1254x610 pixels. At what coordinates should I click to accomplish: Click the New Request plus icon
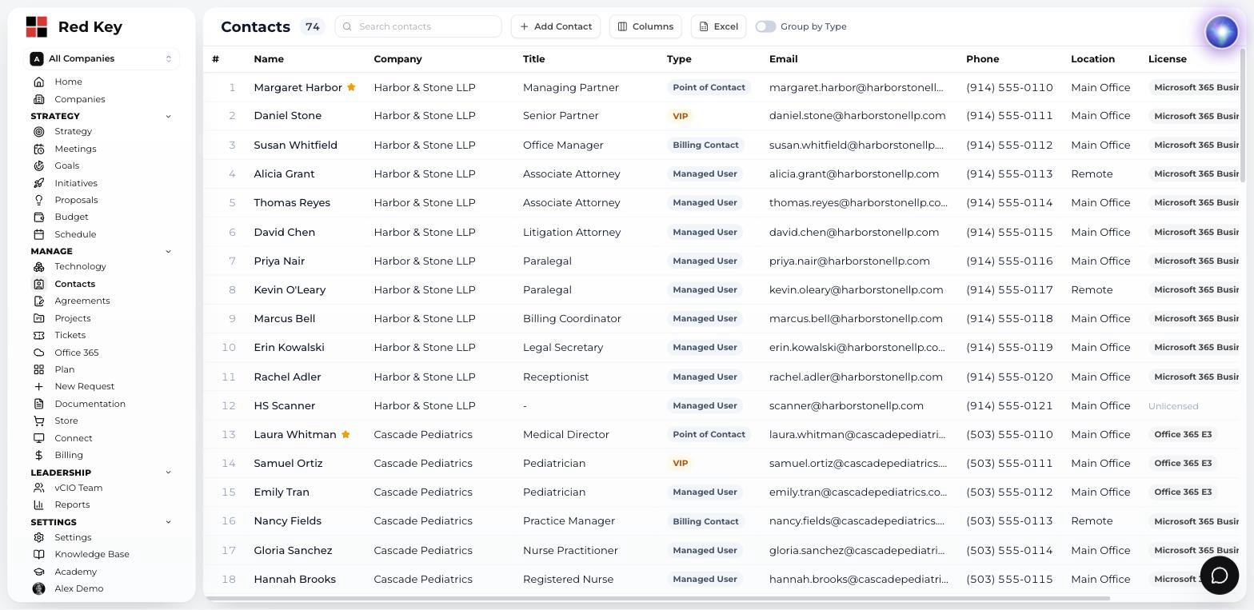(38, 386)
